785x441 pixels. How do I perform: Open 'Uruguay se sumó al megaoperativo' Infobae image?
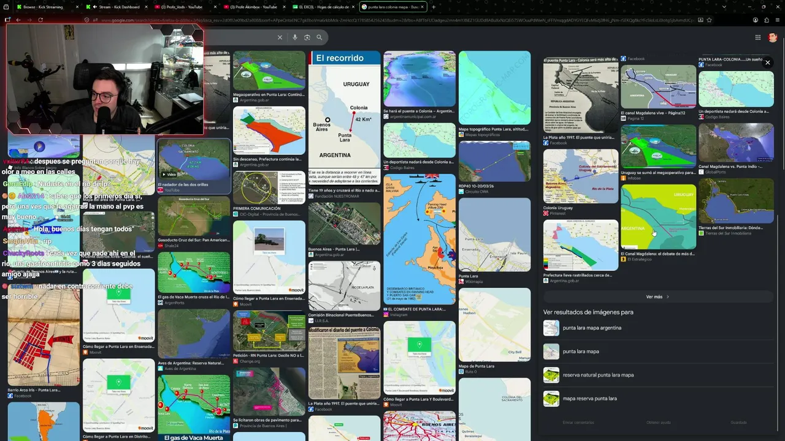coord(658,146)
